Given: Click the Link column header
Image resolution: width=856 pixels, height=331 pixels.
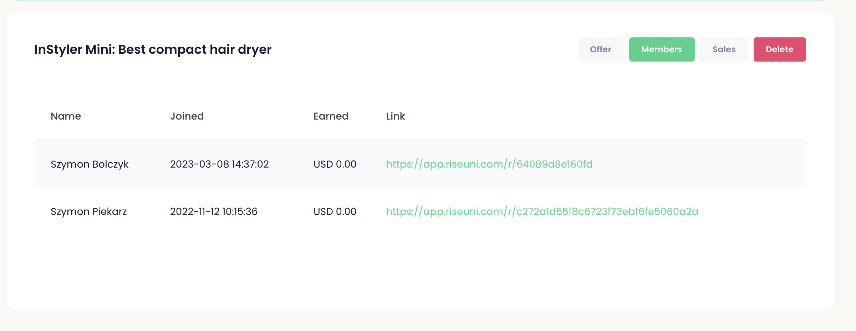Looking at the screenshot, I should [x=395, y=116].
